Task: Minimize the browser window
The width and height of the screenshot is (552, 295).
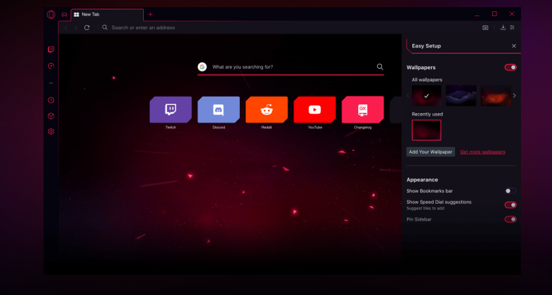Action: click(x=477, y=15)
